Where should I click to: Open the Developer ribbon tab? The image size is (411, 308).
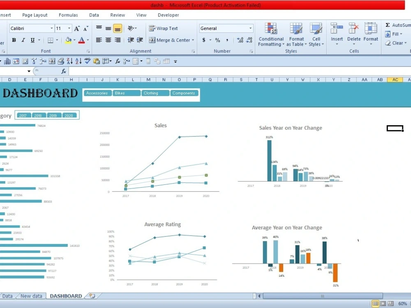[168, 15]
